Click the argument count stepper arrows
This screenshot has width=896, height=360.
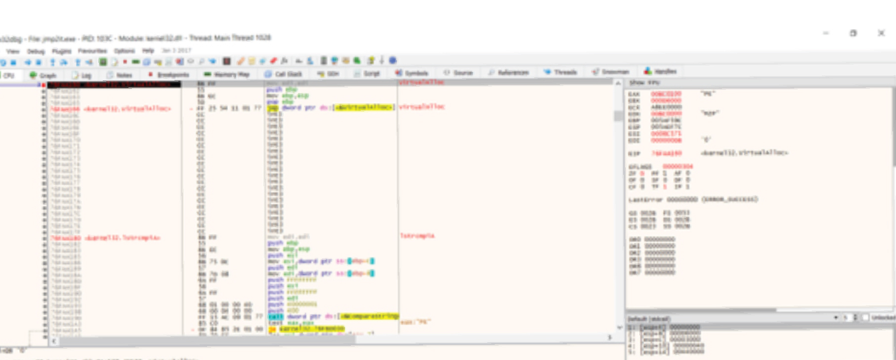[x=855, y=318]
